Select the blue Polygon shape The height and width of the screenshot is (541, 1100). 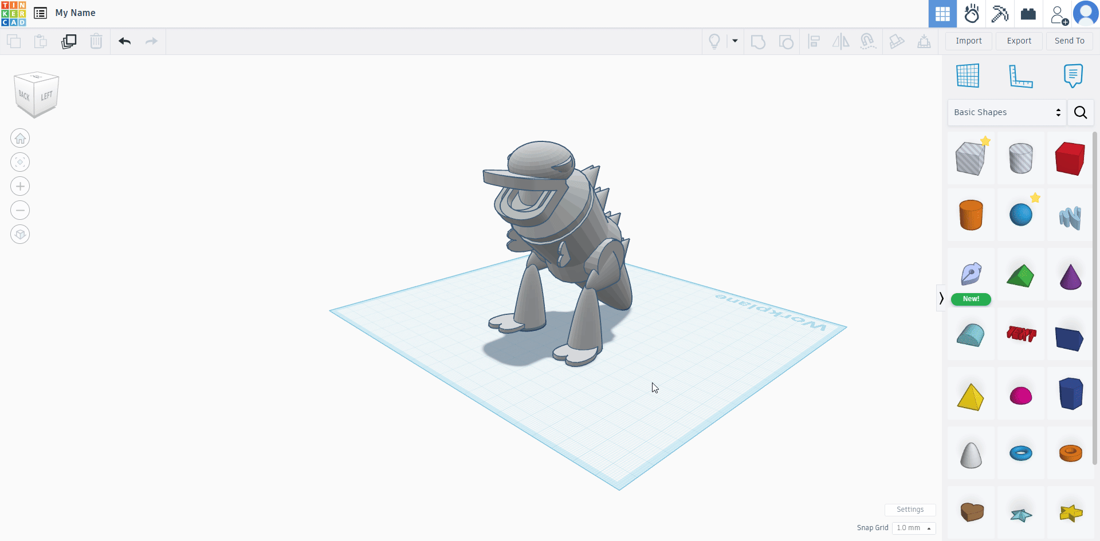(x=1070, y=394)
